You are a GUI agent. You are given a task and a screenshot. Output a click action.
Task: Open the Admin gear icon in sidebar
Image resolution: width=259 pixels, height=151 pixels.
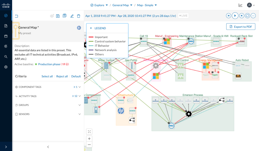(6, 67)
